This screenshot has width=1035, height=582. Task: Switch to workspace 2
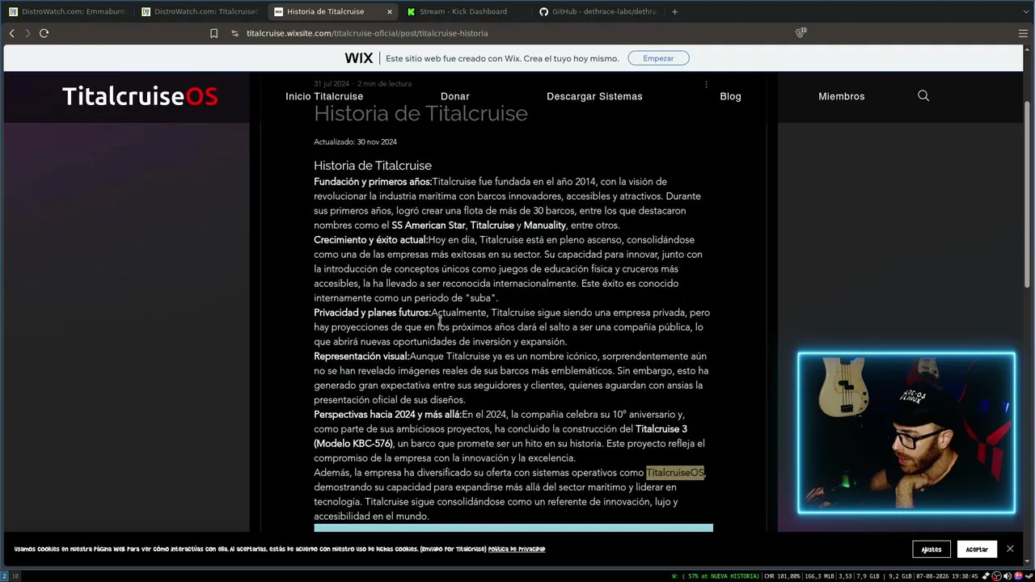point(4,576)
